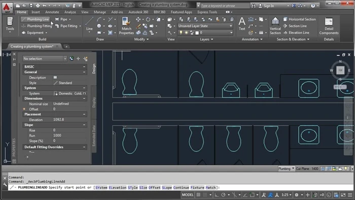The height and width of the screenshot is (200, 355).
Task: Select the Pipe tool
Action: tap(61, 19)
